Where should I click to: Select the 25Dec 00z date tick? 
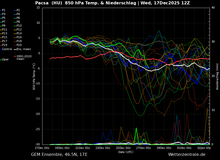(123, 148)
